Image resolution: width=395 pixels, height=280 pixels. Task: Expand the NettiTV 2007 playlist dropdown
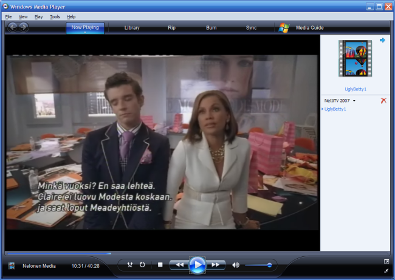(x=354, y=101)
